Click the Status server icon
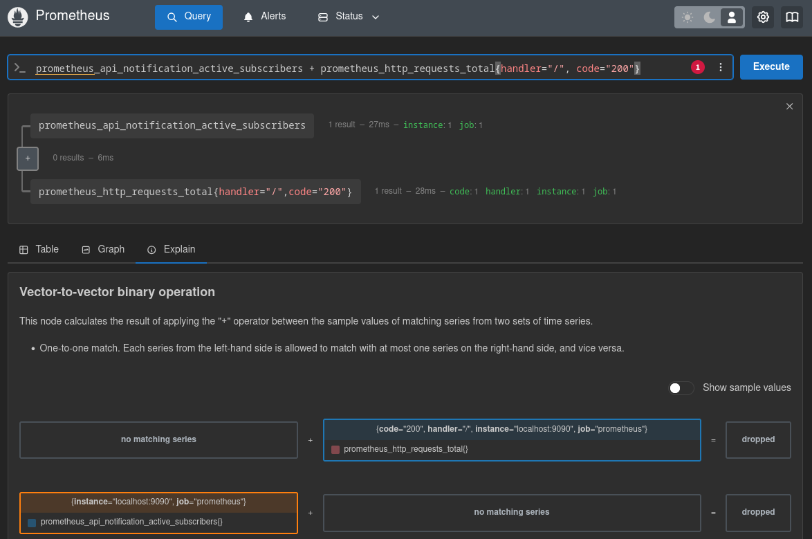 click(322, 17)
